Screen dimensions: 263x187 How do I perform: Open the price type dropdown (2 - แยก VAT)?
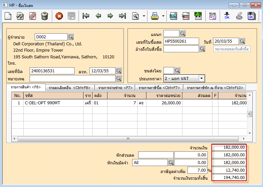[x=201, y=78]
